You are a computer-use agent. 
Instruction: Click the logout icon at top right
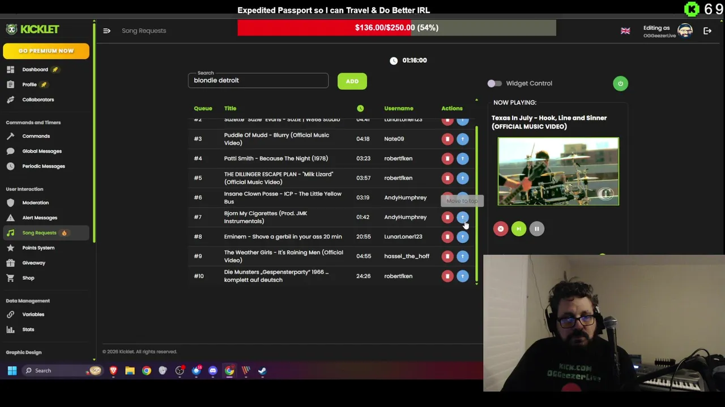point(707,31)
